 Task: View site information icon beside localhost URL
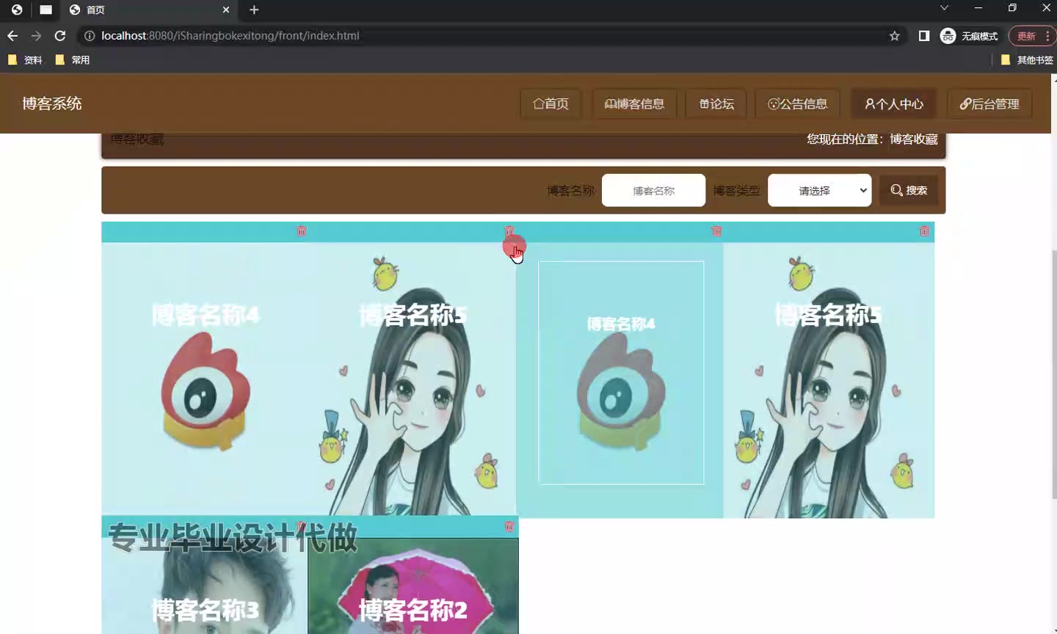point(90,35)
